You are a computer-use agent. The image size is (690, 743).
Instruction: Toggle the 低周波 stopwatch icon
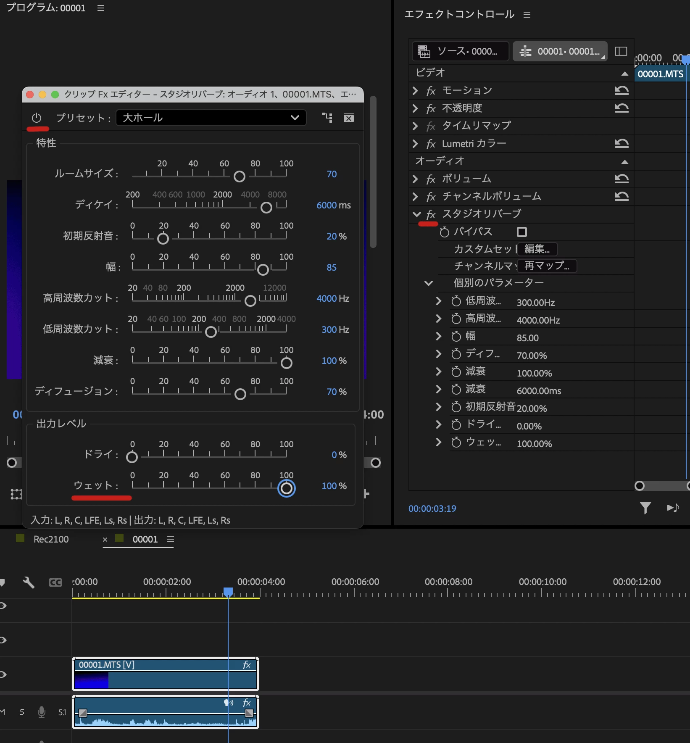456,301
